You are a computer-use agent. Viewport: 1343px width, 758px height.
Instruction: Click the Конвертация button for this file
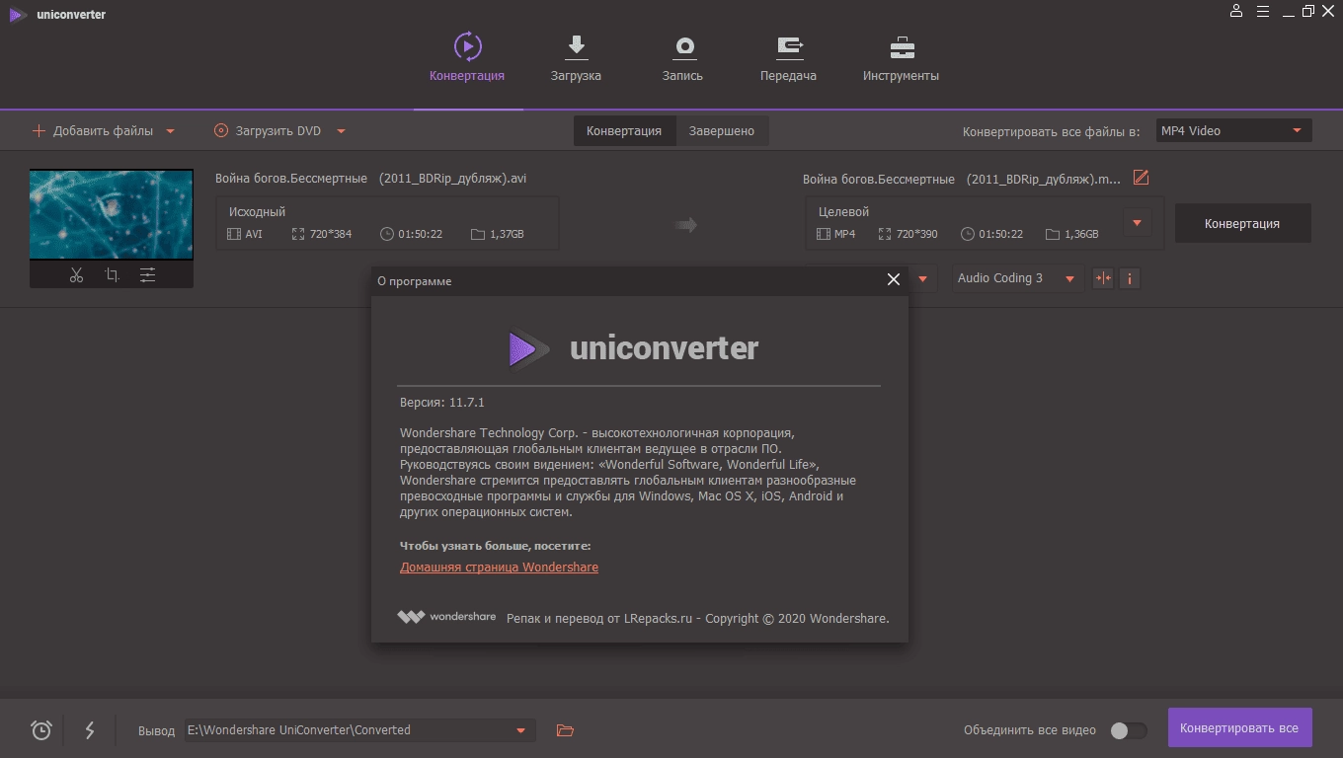click(x=1242, y=224)
